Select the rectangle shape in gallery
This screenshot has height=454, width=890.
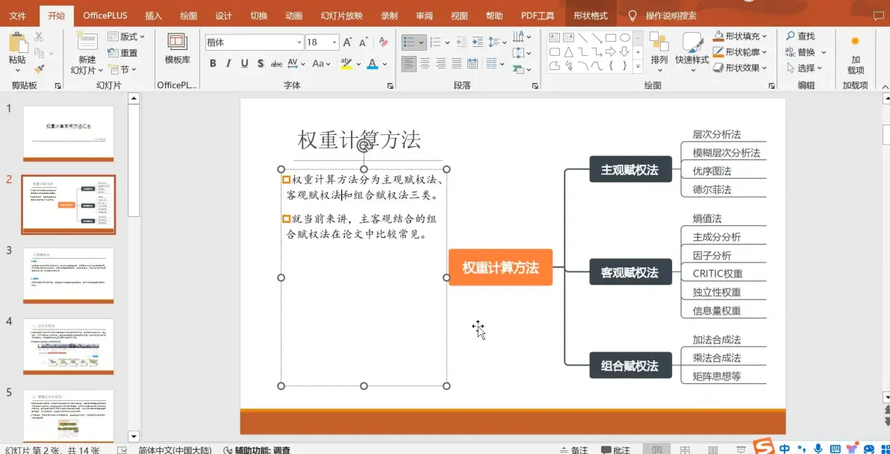coord(611,38)
